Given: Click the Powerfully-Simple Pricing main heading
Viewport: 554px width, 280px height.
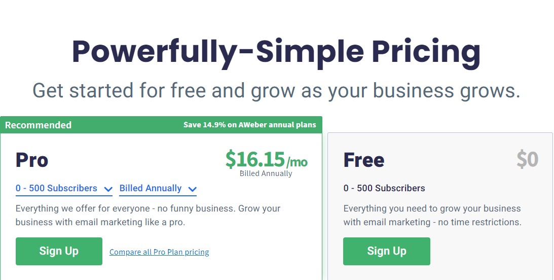Looking at the screenshot, I should coord(276,52).
